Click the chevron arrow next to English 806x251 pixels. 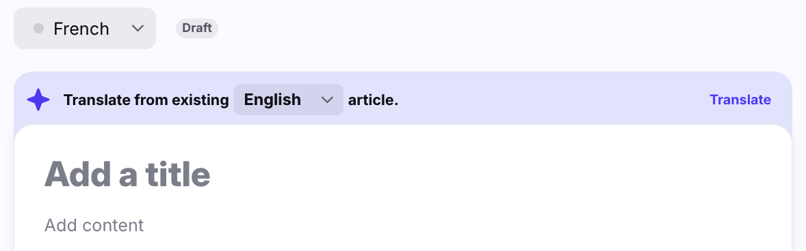pos(328,100)
